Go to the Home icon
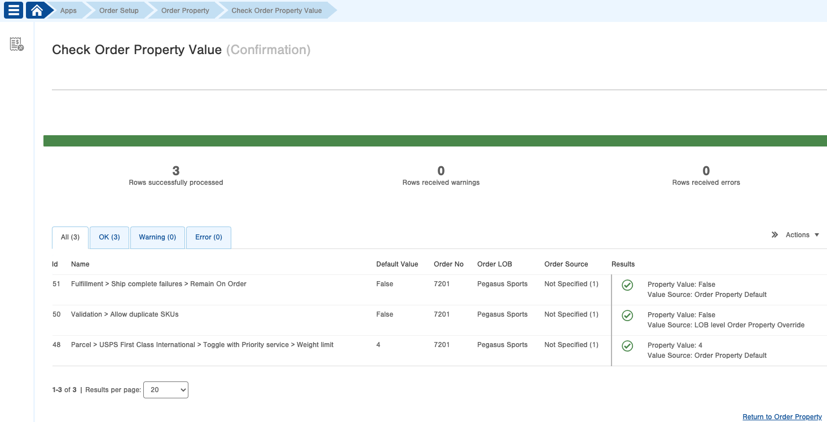Image resolution: width=827 pixels, height=422 pixels. (37, 10)
